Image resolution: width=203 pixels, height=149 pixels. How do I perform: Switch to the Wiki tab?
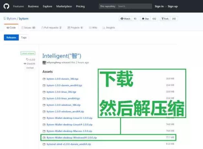tap(93, 27)
